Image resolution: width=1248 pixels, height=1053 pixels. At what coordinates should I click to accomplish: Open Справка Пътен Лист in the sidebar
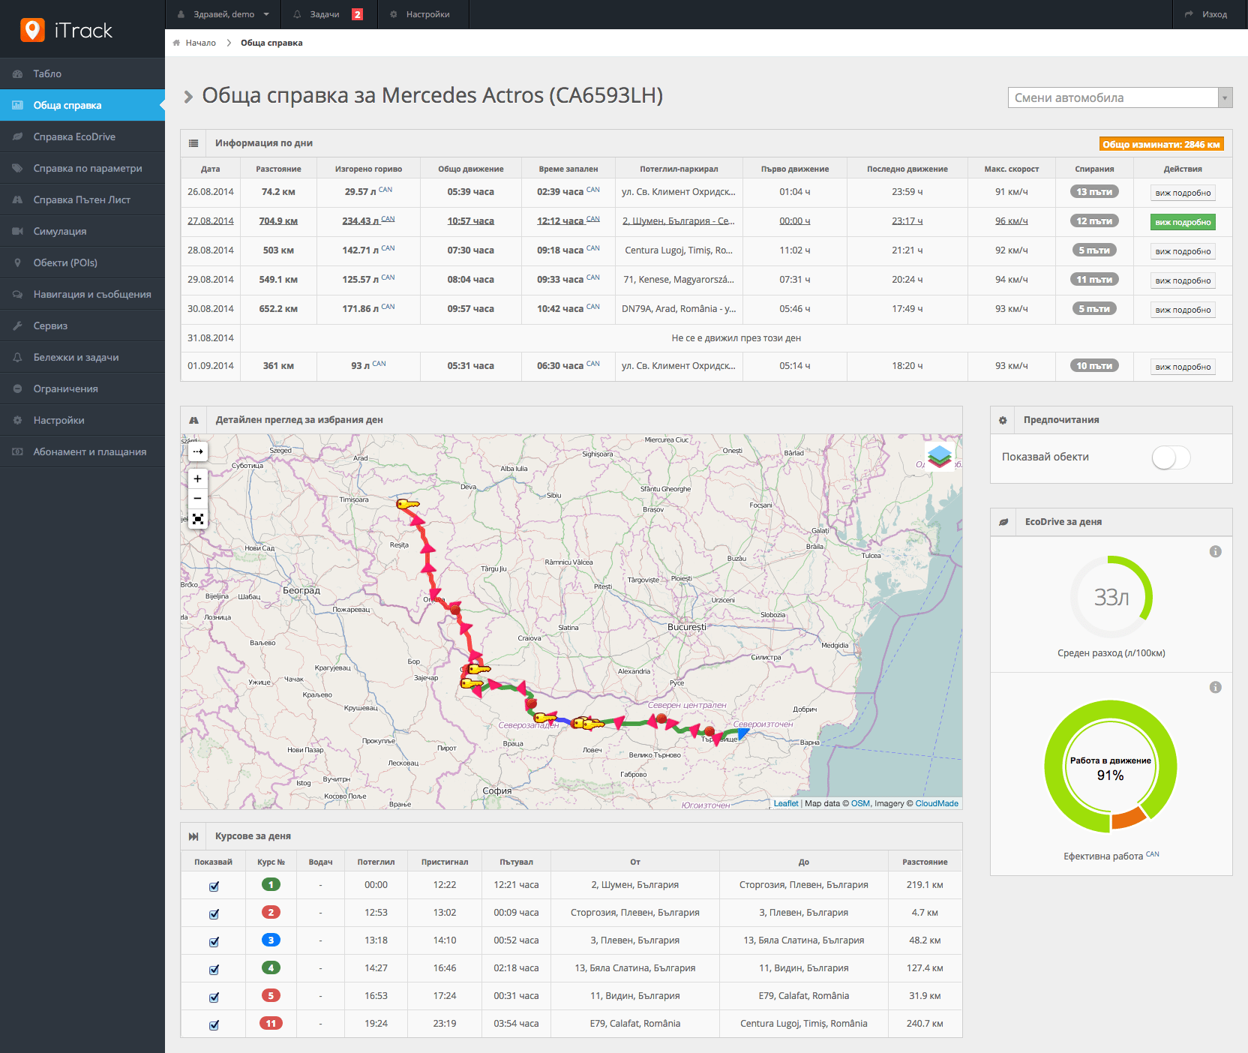click(82, 199)
